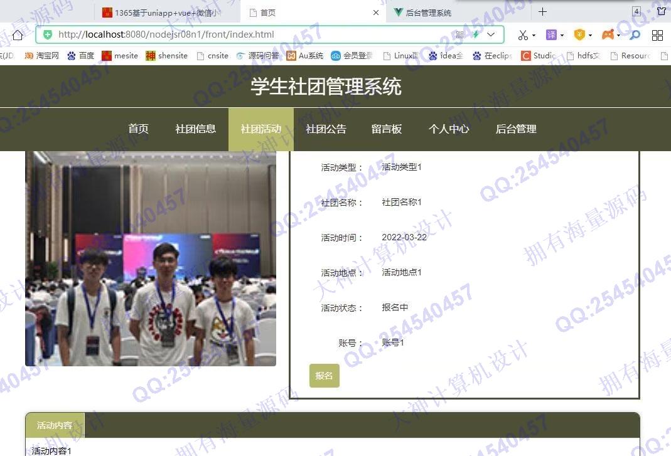Click the 活动时间： label
671x456 pixels.
pyautogui.click(x=341, y=238)
